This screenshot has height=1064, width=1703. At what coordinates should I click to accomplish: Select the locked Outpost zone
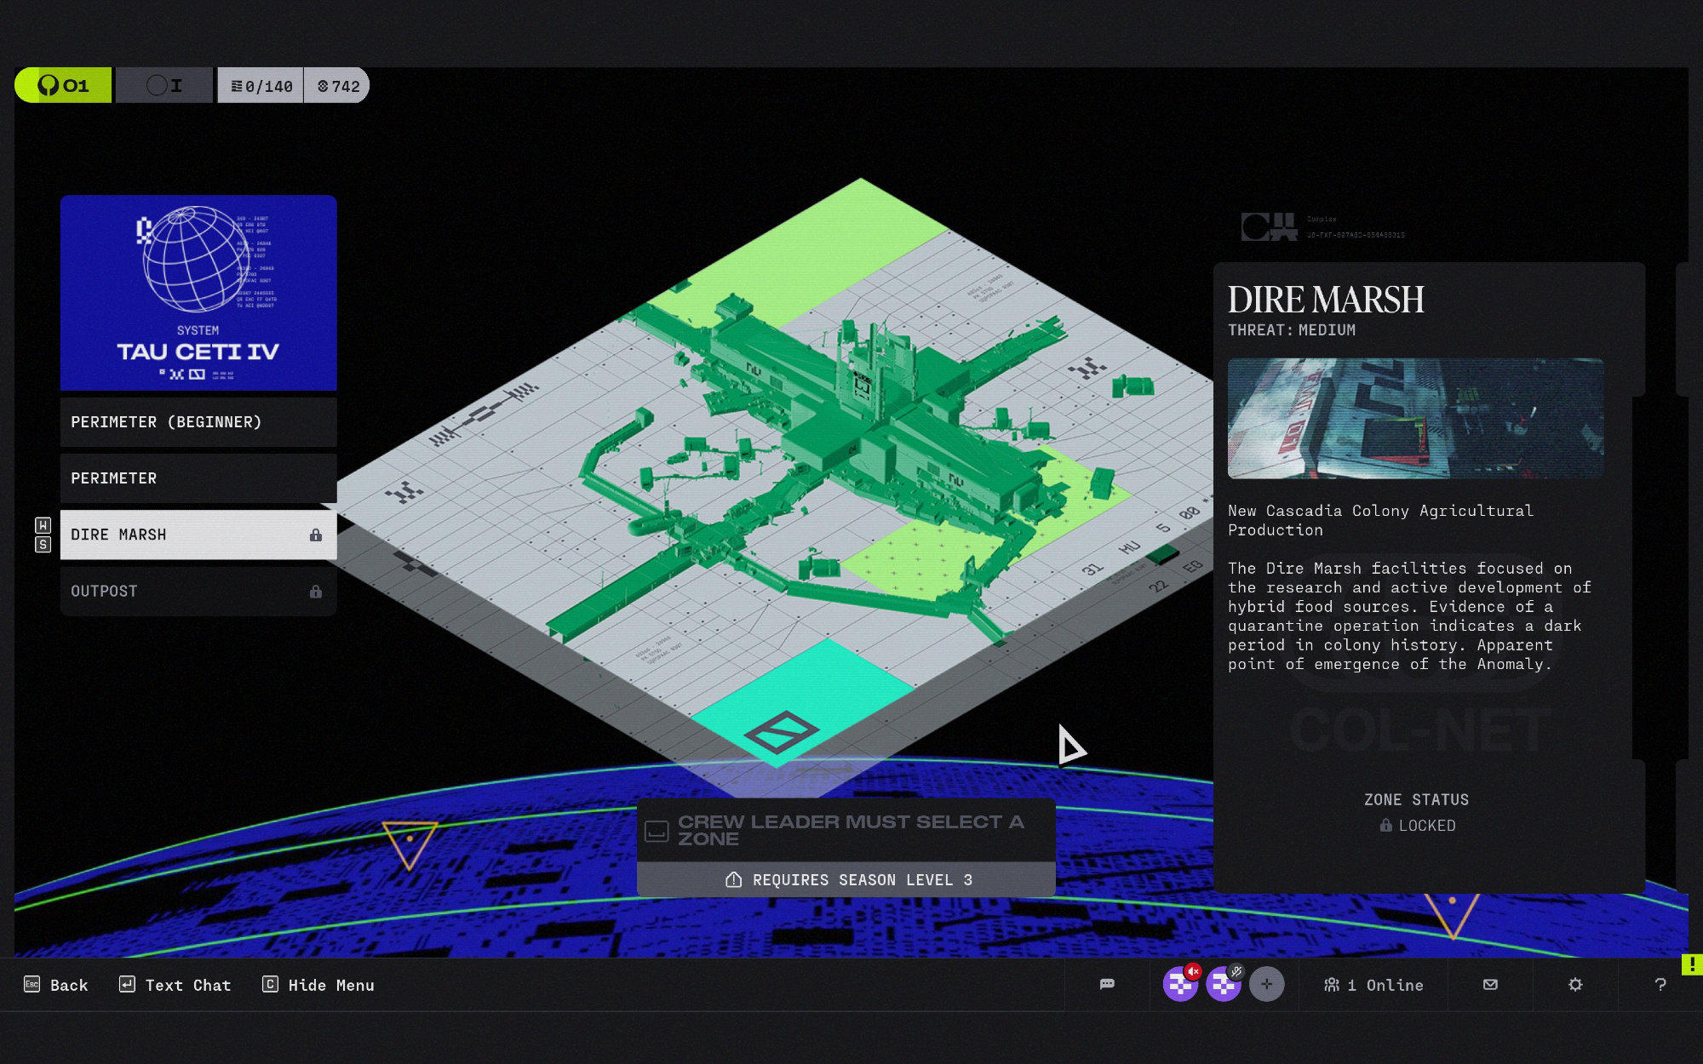click(198, 591)
